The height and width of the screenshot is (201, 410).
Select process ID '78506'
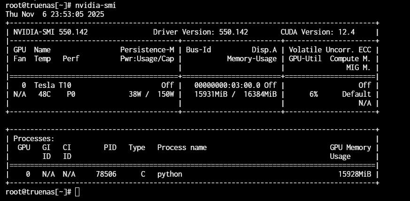coord(106,174)
